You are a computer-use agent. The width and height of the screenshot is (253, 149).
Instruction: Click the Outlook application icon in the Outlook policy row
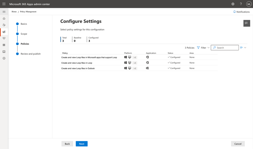[x=147, y=68]
